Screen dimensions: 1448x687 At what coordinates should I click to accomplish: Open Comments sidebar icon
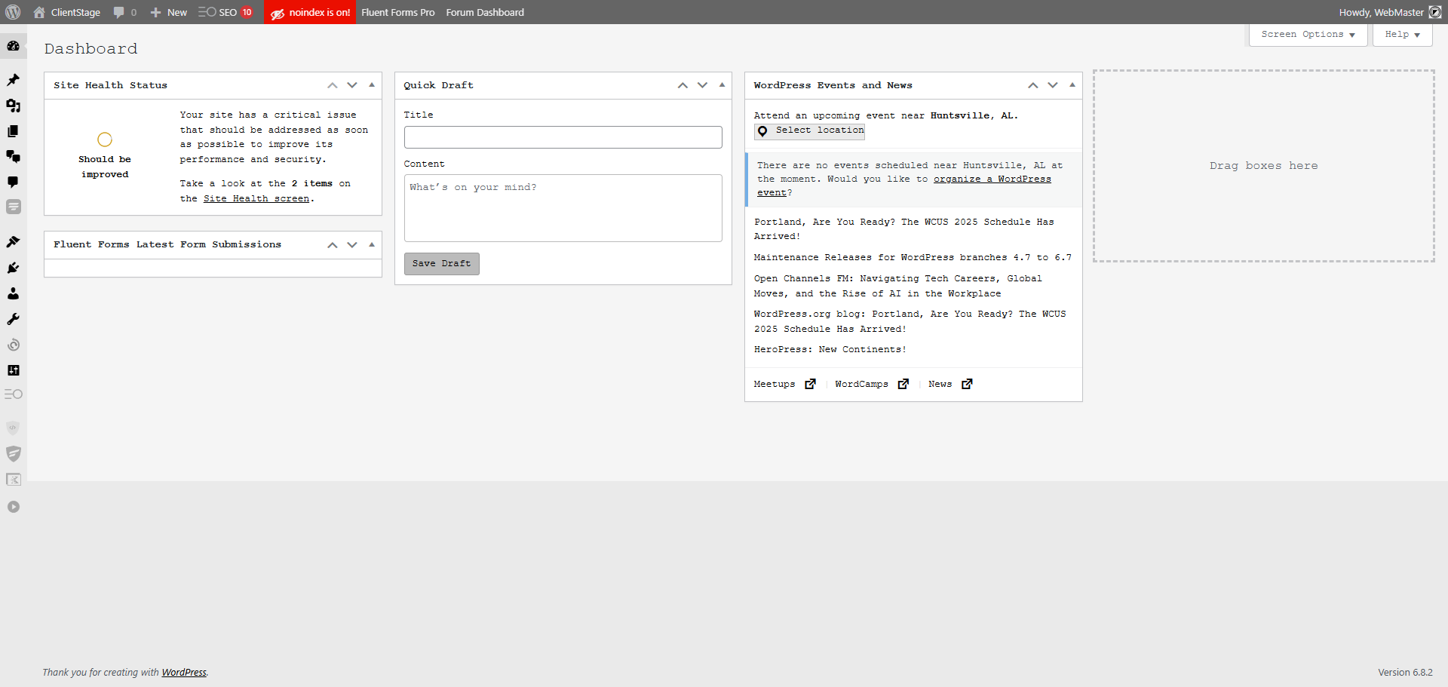[14, 182]
